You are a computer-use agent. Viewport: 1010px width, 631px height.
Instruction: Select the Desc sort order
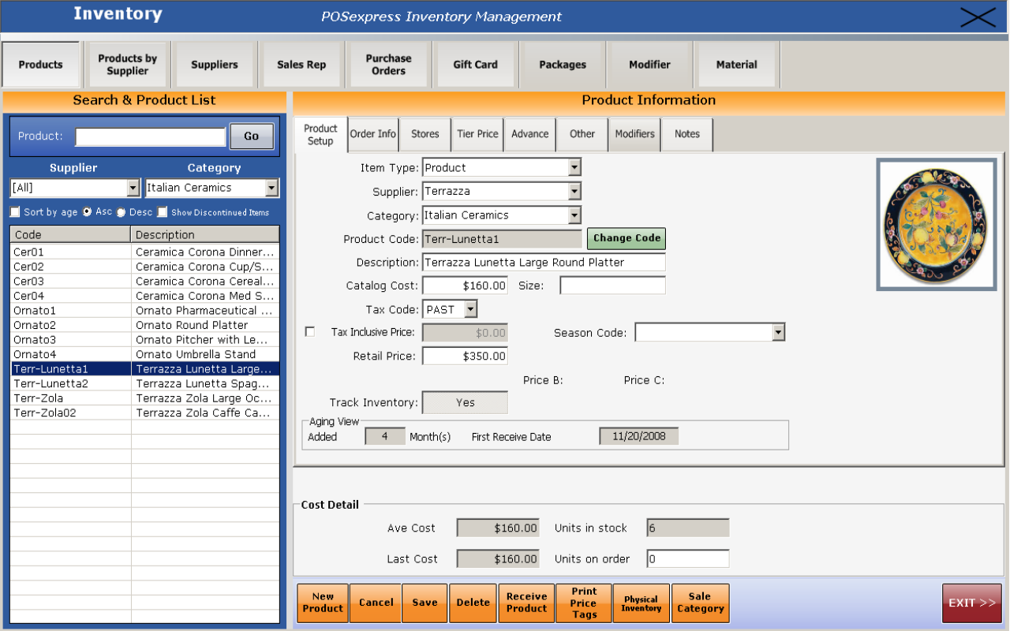[120, 212]
